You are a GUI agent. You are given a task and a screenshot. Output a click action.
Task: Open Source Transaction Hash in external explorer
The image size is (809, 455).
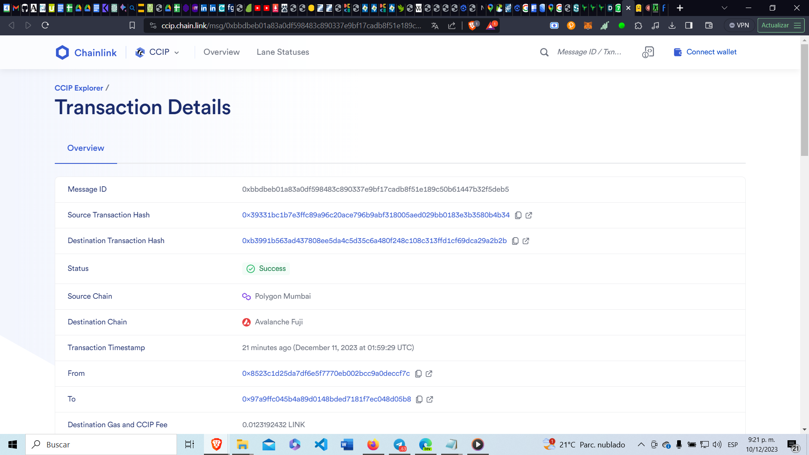(x=529, y=215)
